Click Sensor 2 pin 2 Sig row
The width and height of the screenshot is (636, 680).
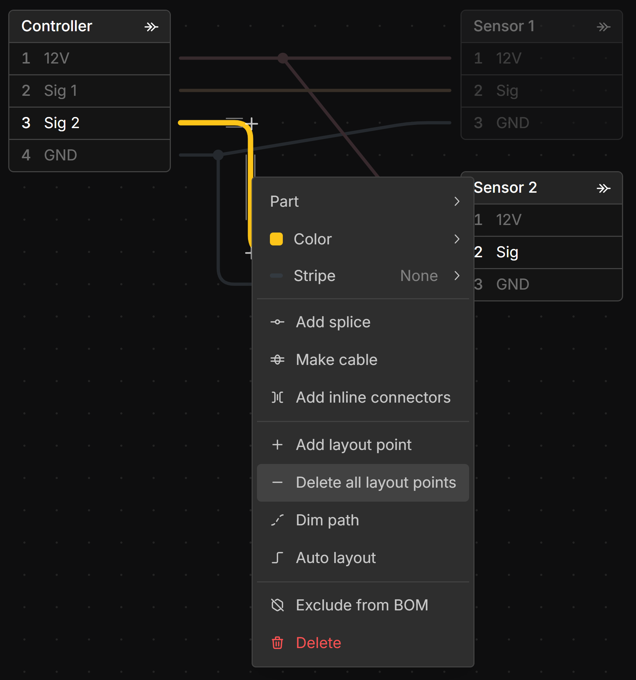point(548,252)
